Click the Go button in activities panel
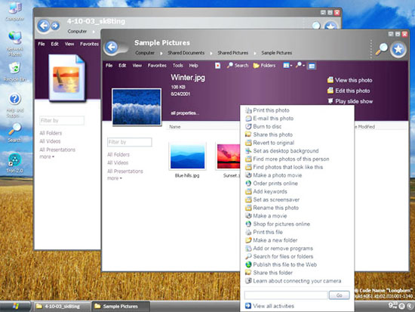Viewport: 415px width, 312px height. pos(339,295)
